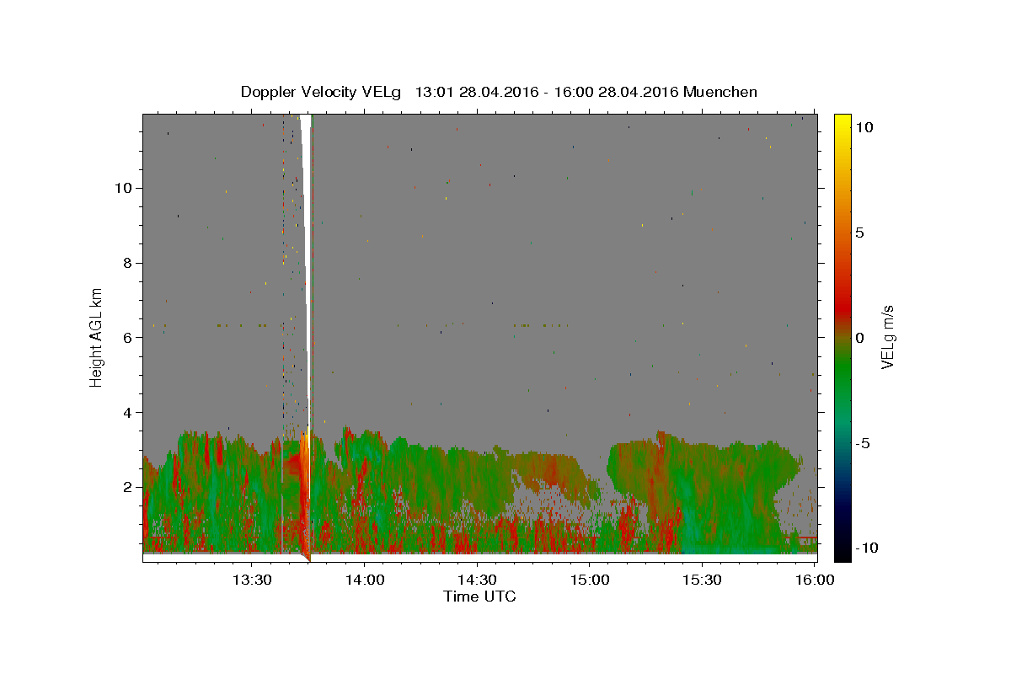The height and width of the screenshot is (674, 1011).
Task: Click the 'Time UTC' axis title
Action: [x=479, y=596]
